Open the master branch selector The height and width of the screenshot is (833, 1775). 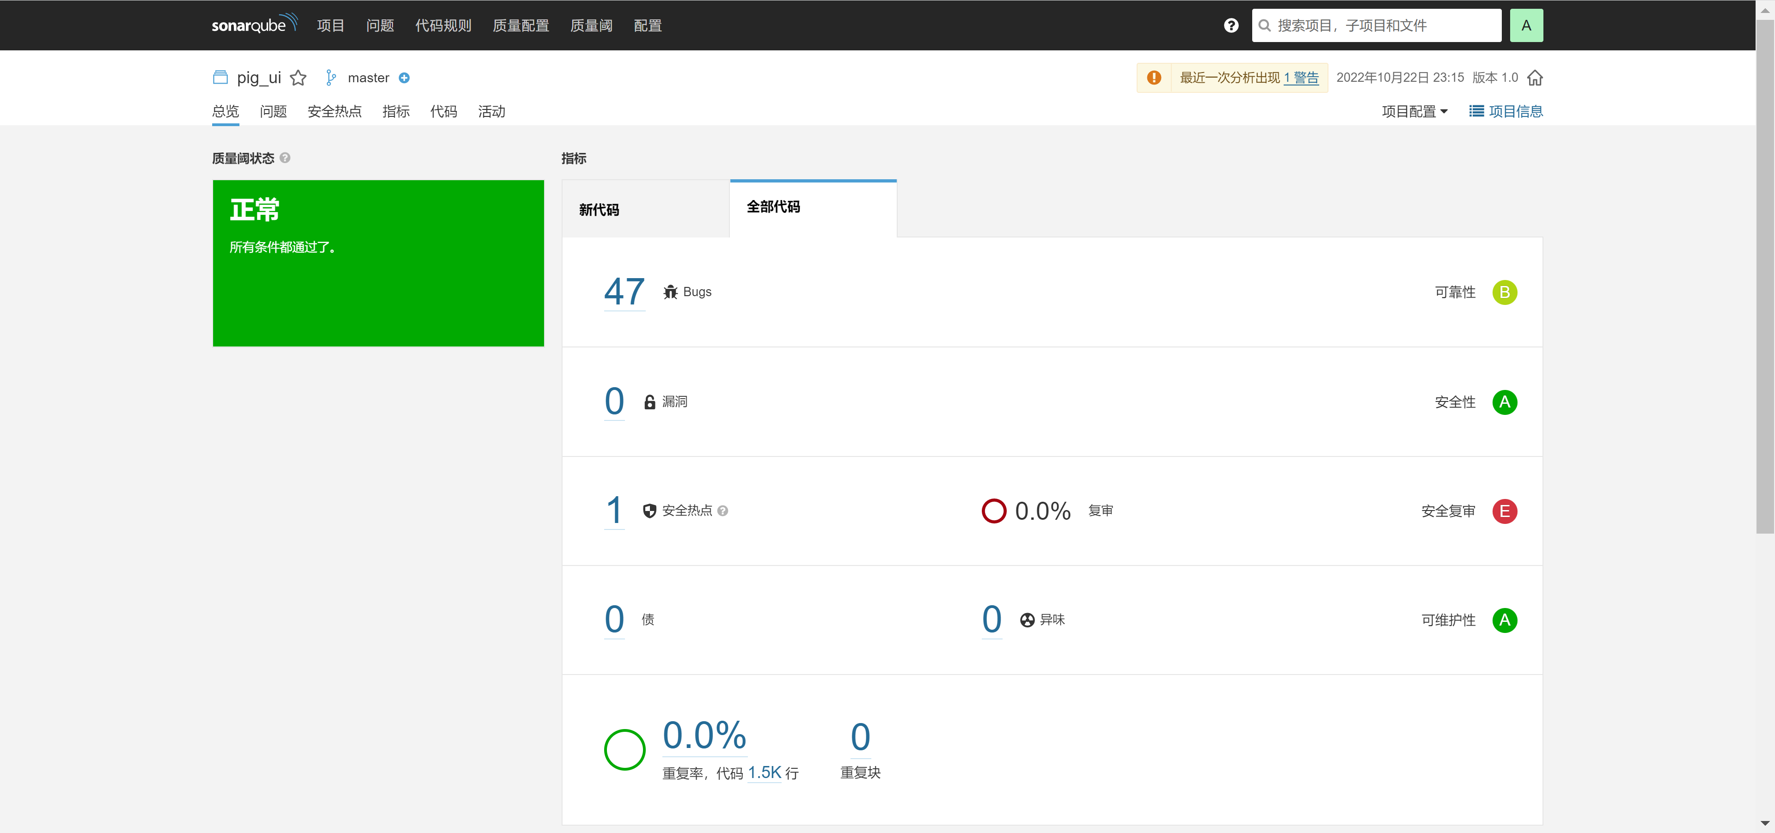pyautogui.click(x=368, y=78)
